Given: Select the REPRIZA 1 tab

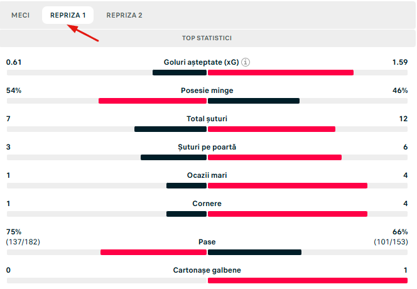Looking at the screenshot, I should 68,15.
